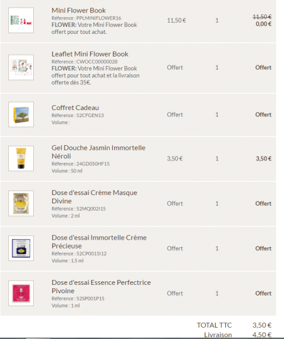This screenshot has height=339, width=284.
Task: Click the 11,50 € unit price of Mini Flower Book
Action: (x=176, y=20)
